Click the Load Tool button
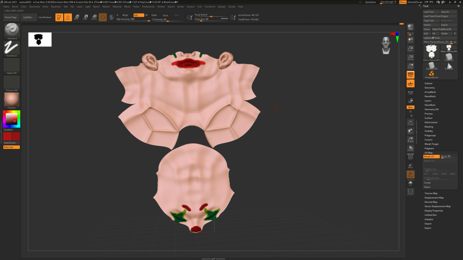 [x=431, y=12]
